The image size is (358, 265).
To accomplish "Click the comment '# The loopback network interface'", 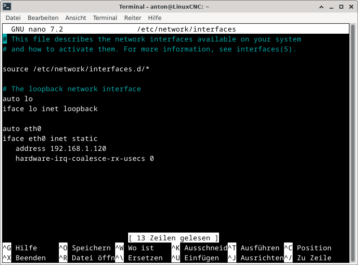I will [x=72, y=89].
